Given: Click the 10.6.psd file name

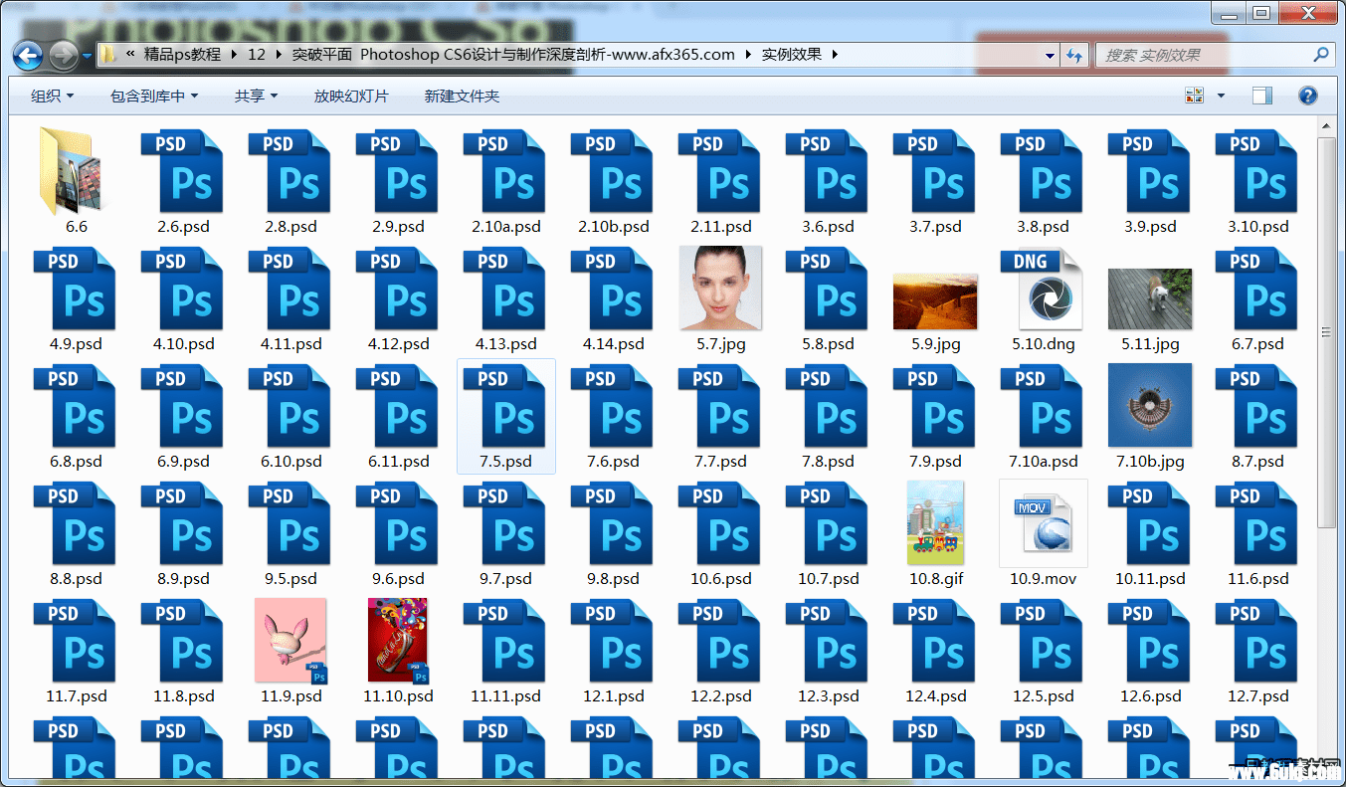Looking at the screenshot, I should [721, 579].
